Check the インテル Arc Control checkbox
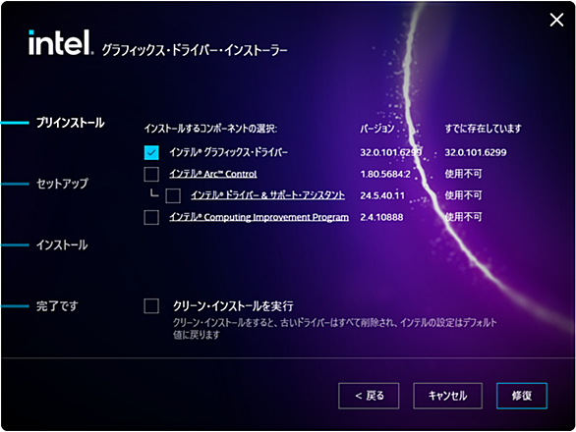Screen dimensions: 576x432 [151, 174]
